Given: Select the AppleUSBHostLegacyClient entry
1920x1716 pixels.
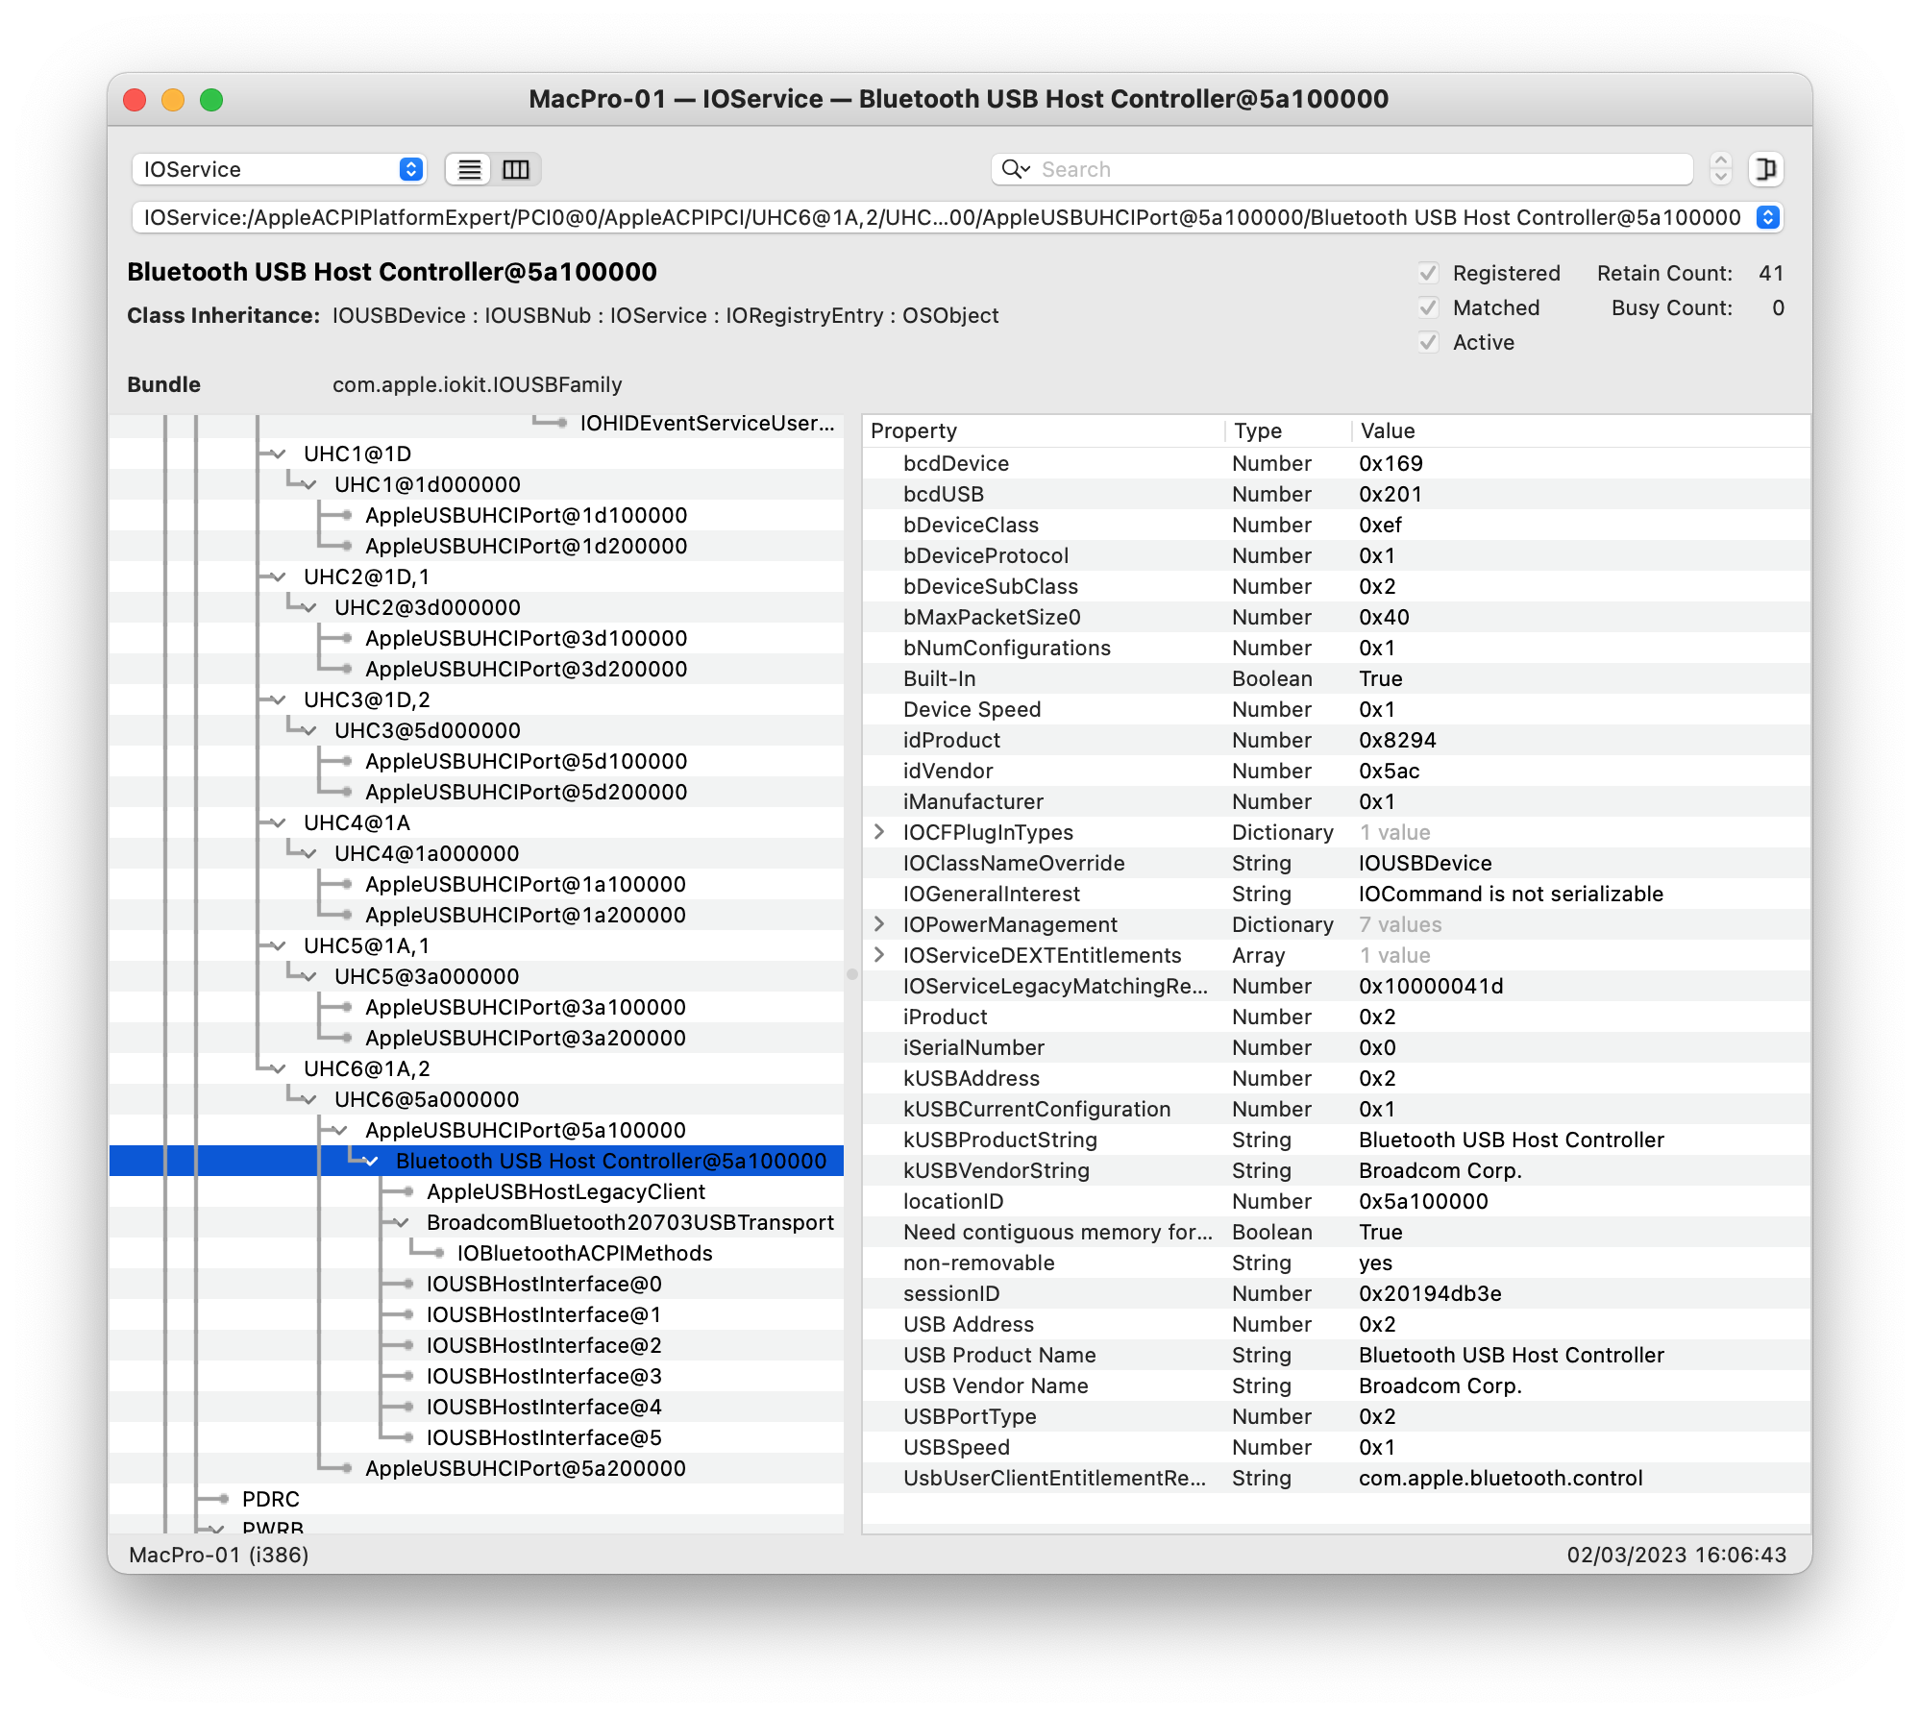Looking at the screenshot, I should point(565,1191).
